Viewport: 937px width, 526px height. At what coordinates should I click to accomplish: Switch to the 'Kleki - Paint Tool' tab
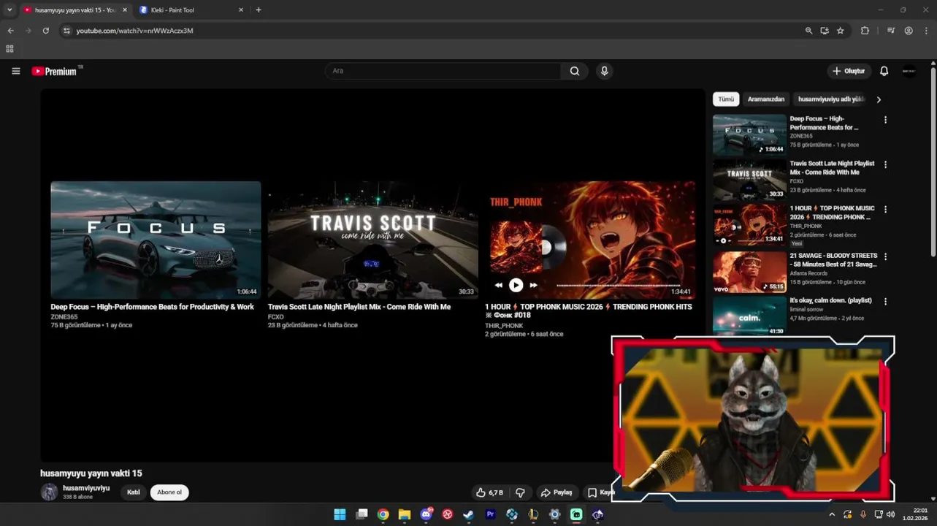(x=193, y=10)
